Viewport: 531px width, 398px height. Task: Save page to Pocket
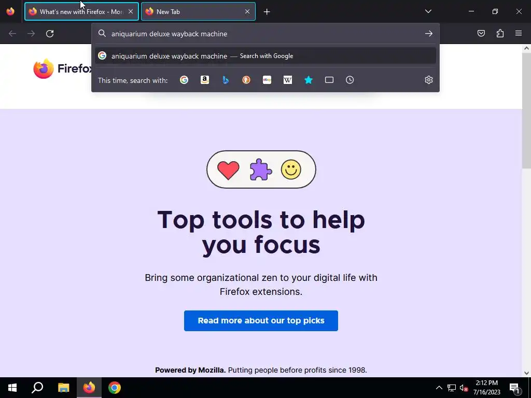click(x=481, y=33)
